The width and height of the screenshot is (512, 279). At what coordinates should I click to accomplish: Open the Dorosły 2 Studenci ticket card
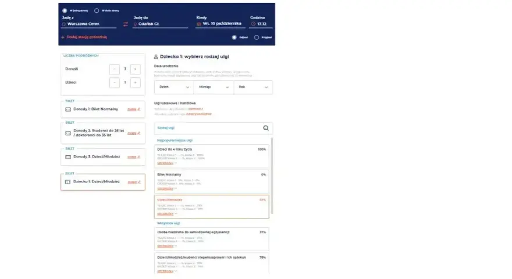point(103,133)
